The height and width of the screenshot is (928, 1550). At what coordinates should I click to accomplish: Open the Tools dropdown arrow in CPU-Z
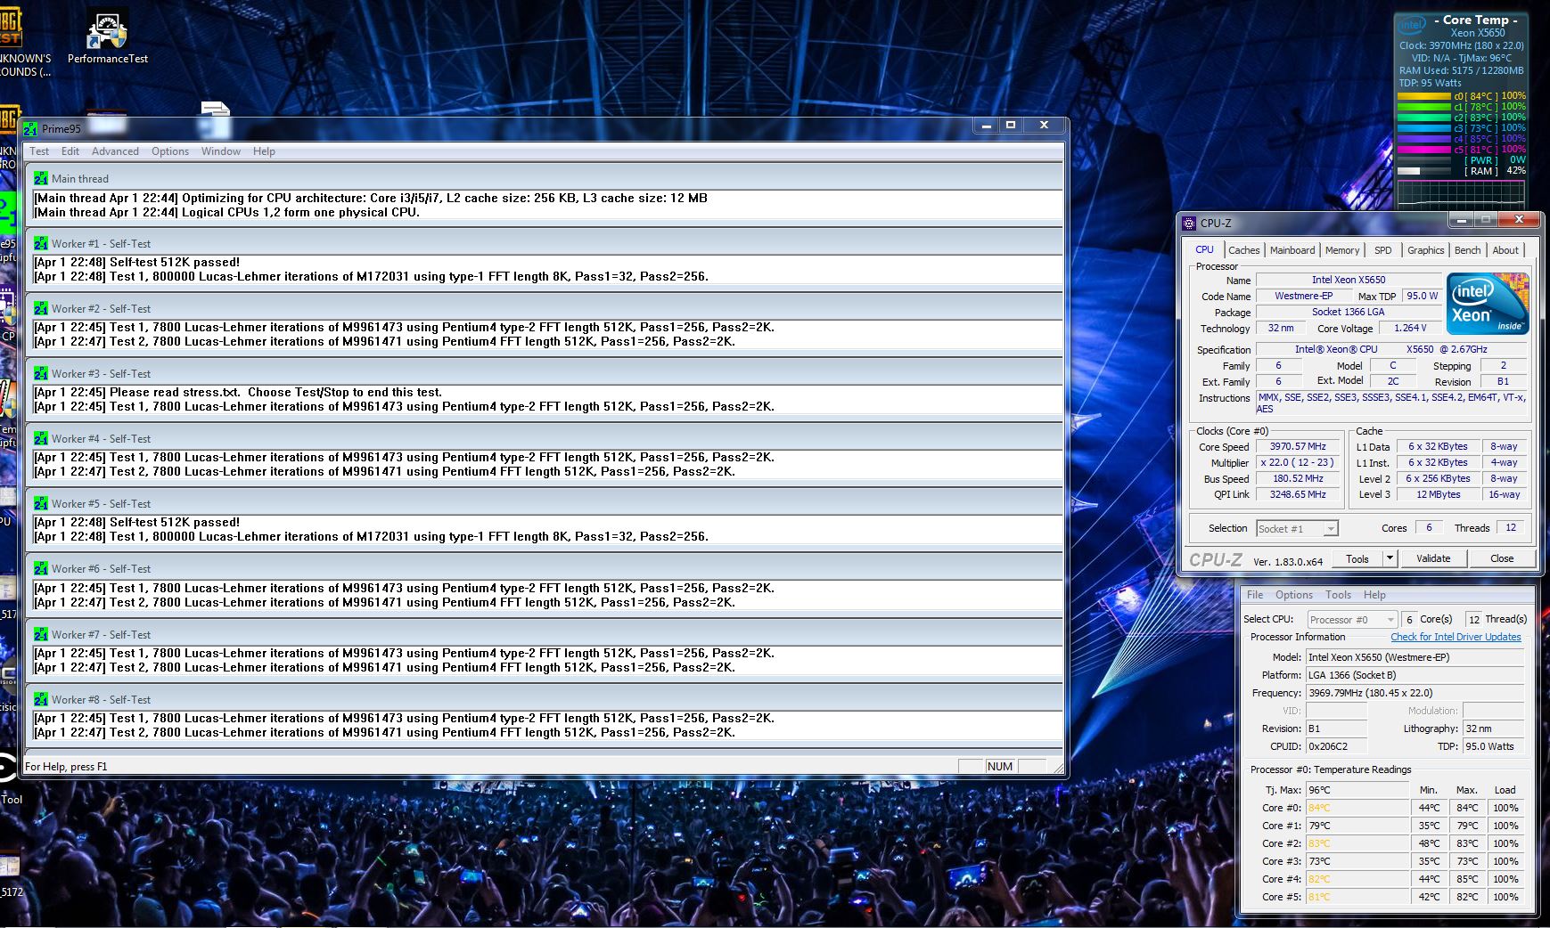(1389, 558)
